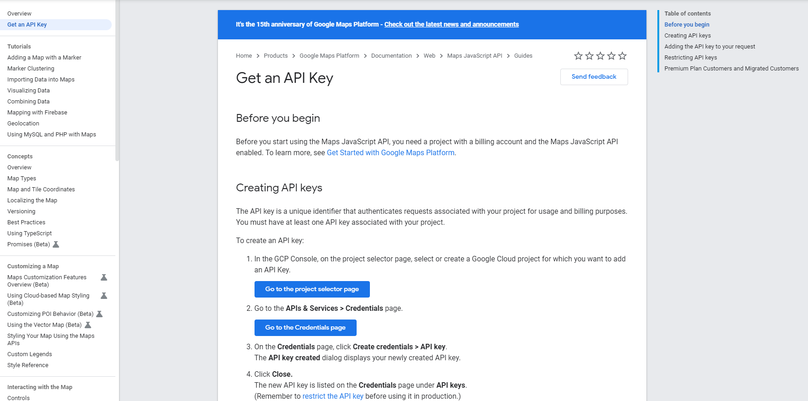
Task: Click the third rating star
Action: pos(600,56)
